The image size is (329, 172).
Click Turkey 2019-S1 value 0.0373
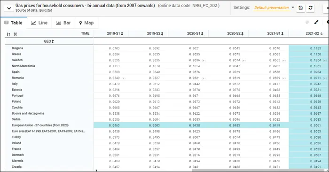click(x=114, y=137)
